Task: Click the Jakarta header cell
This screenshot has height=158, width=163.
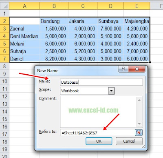Action: [x=83, y=21]
